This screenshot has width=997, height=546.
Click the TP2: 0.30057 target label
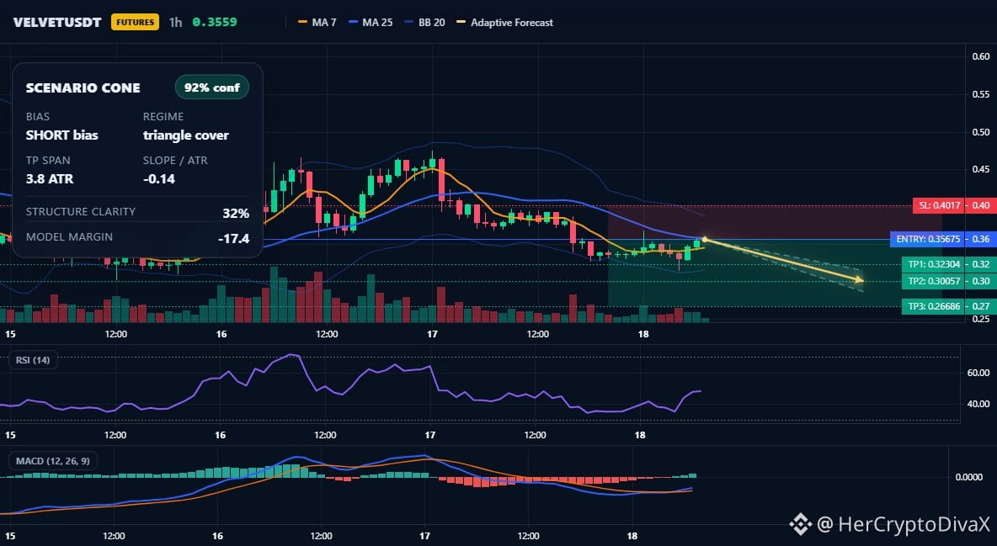(934, 281)
